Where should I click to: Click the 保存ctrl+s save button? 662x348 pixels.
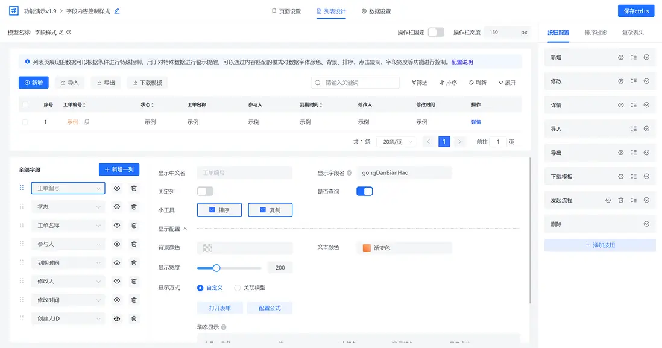(x=636, y=11)
